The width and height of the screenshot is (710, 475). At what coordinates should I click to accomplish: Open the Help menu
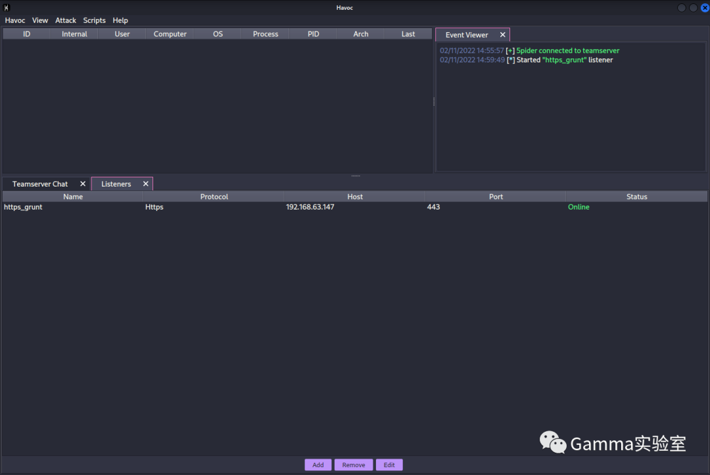[x=120, y=20]
